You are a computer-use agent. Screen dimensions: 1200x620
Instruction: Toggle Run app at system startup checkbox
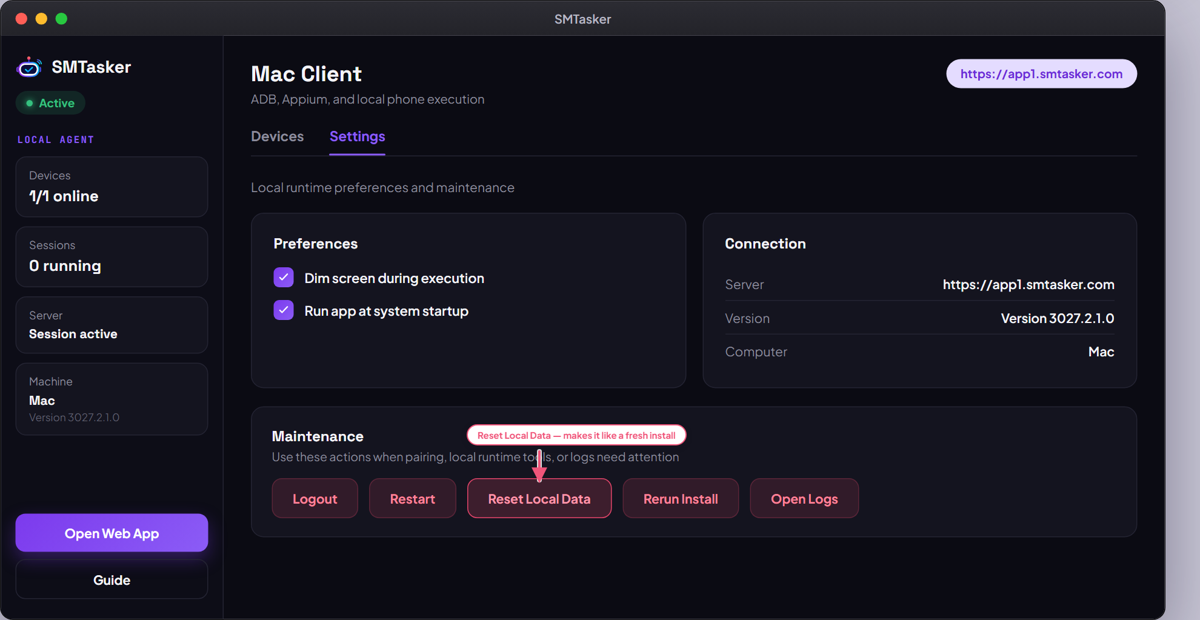coord(284,310)
